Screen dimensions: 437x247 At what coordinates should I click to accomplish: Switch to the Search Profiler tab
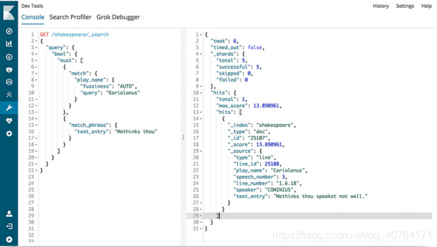(x=70, y=17)
